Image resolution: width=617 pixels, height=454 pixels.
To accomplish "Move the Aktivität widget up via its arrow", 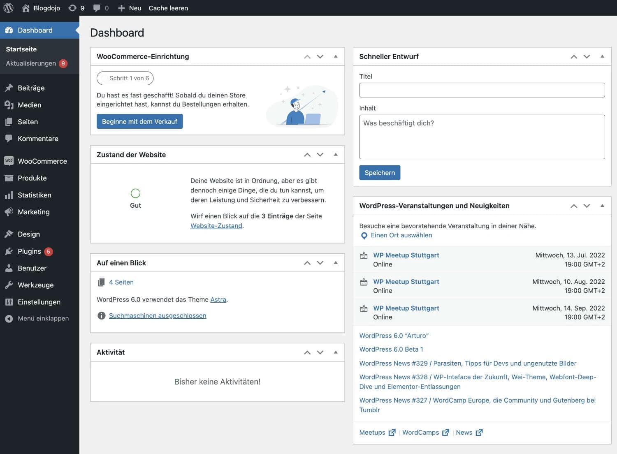I will point(307,352).
